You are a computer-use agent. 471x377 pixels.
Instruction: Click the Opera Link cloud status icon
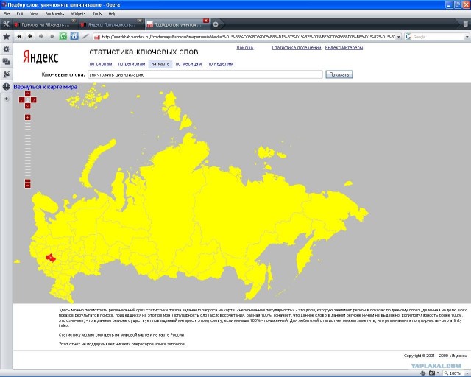pyautogui.click(x=423, y=373)
